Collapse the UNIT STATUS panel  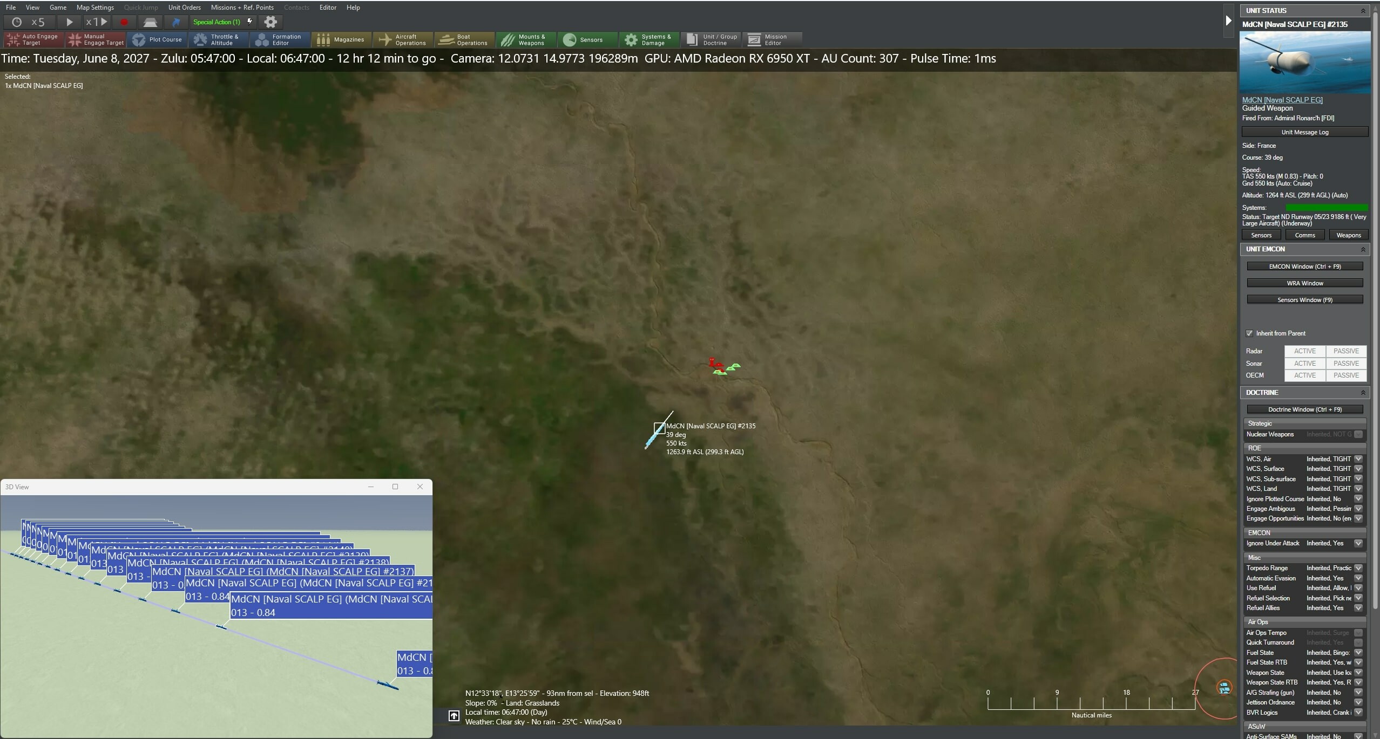[1364, 10]
